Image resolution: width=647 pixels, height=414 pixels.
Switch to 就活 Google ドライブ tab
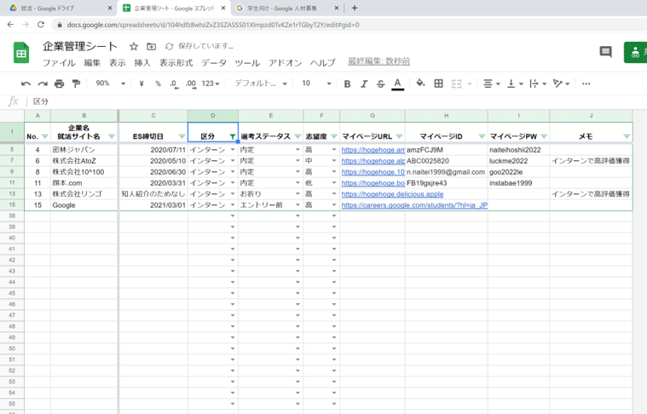tap(58, 9)
